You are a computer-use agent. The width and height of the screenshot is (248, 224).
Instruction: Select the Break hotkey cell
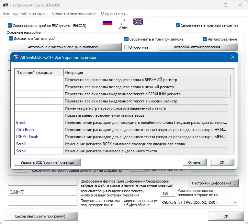39,123
